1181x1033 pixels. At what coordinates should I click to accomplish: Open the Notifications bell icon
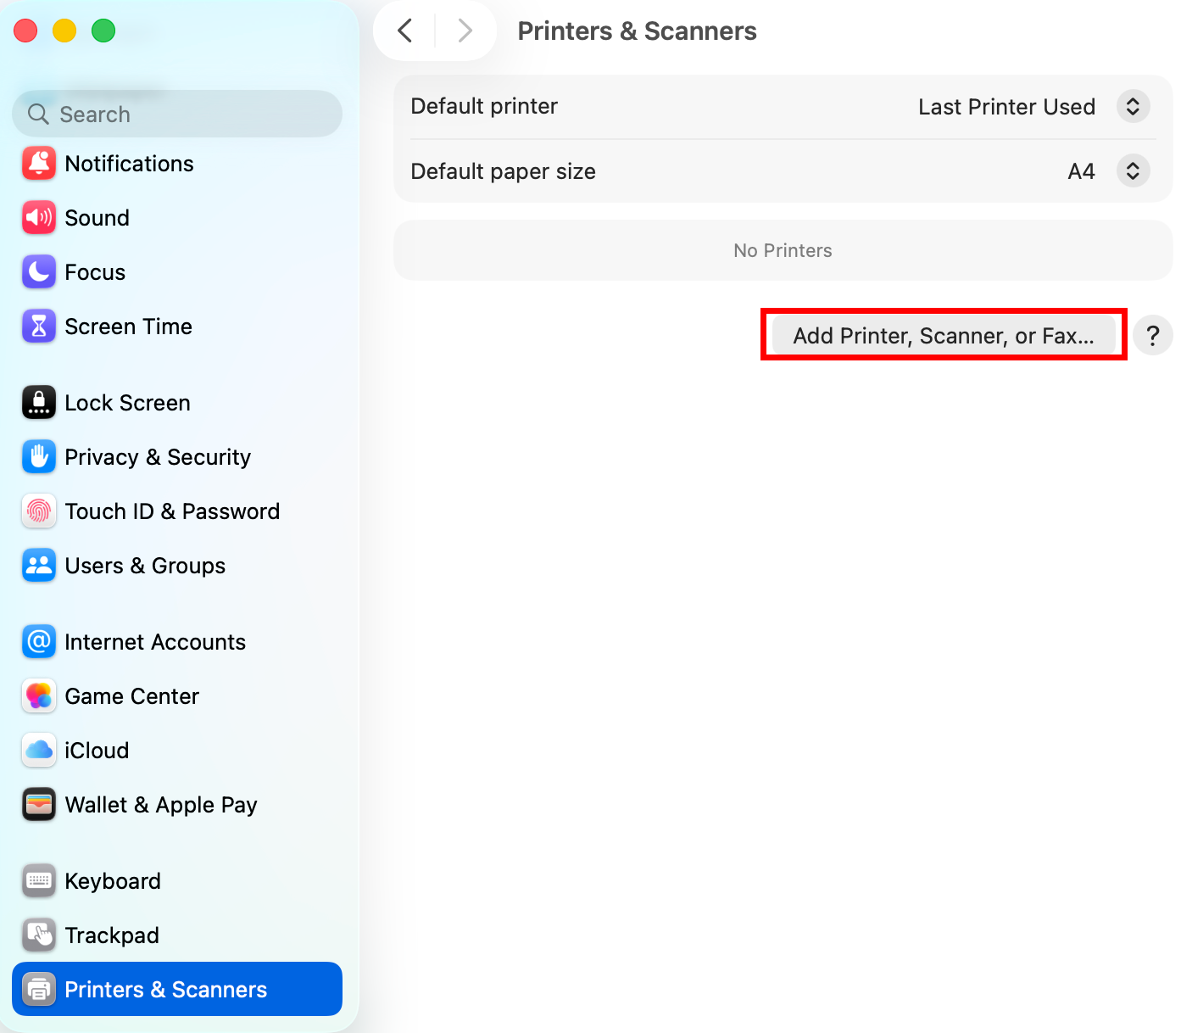pos(39,164)
